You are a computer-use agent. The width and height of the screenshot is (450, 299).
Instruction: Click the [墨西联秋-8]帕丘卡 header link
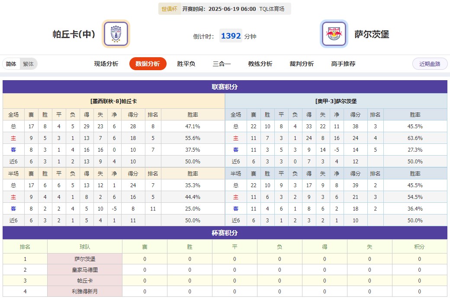(x=113, y=101)
